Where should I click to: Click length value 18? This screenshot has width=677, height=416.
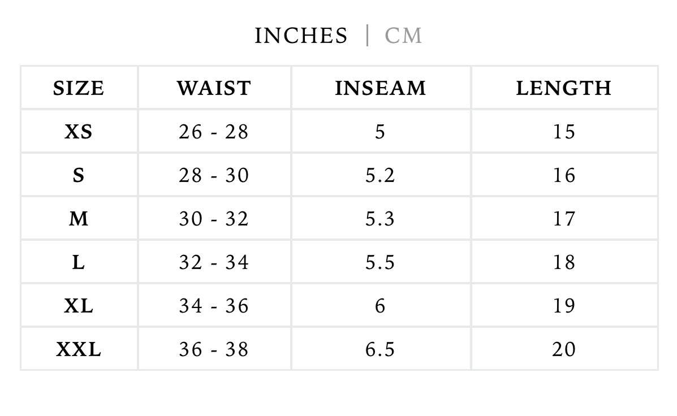(x=563, y=262)
